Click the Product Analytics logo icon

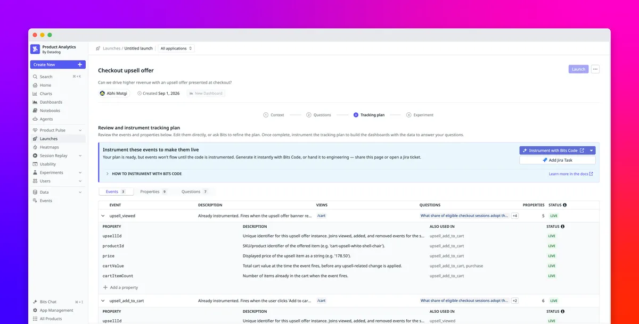click(35, 49)
